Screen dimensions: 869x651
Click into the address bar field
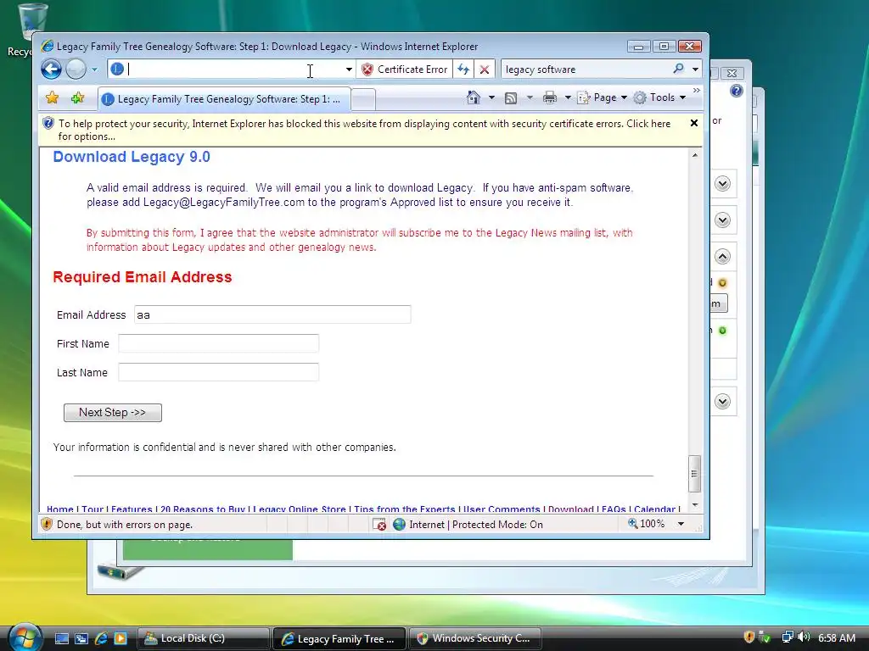230,70
